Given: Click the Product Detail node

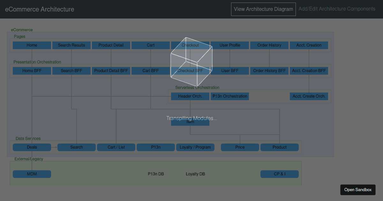Looking at the screenshot, I should point(111,45).
